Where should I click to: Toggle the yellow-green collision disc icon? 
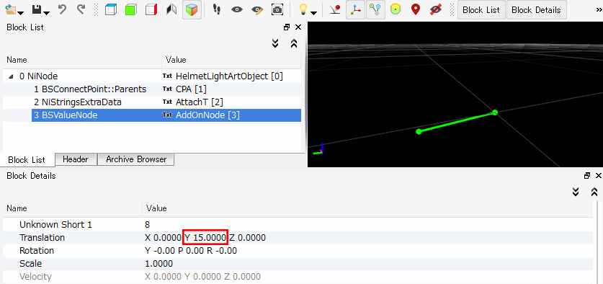(396, 9)
